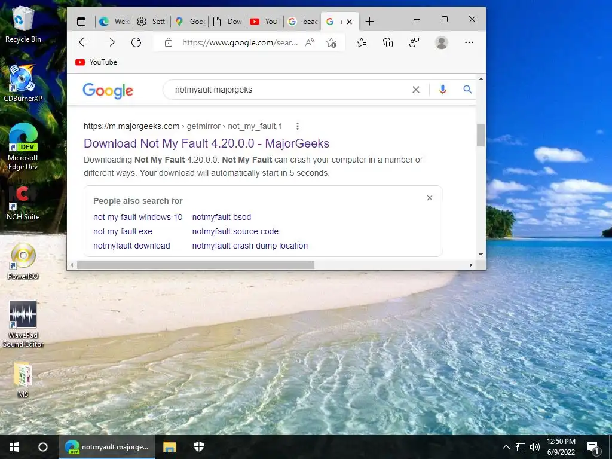The width and height of the screenshot is (612, 459).
Task: Close the active Google tab
Action: [x=349, y=22]
